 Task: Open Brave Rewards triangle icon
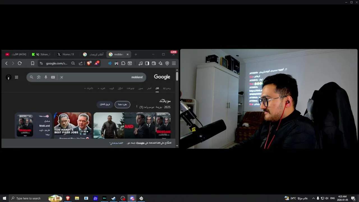(96, 63)
